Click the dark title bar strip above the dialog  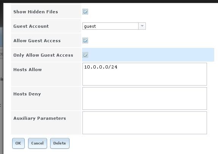coord(109,2)
